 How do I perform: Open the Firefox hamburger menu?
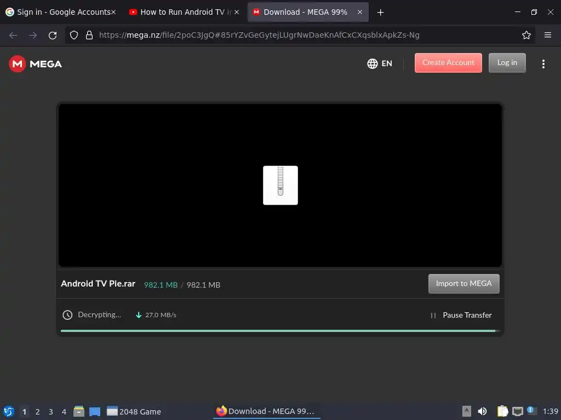point(548,35)
